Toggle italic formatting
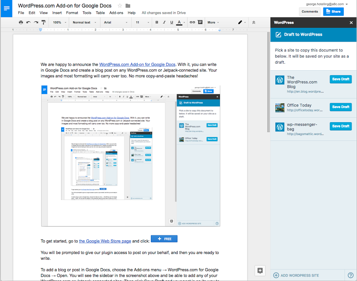The height and width of the screenshot is (281, 357). pos(164,22)
